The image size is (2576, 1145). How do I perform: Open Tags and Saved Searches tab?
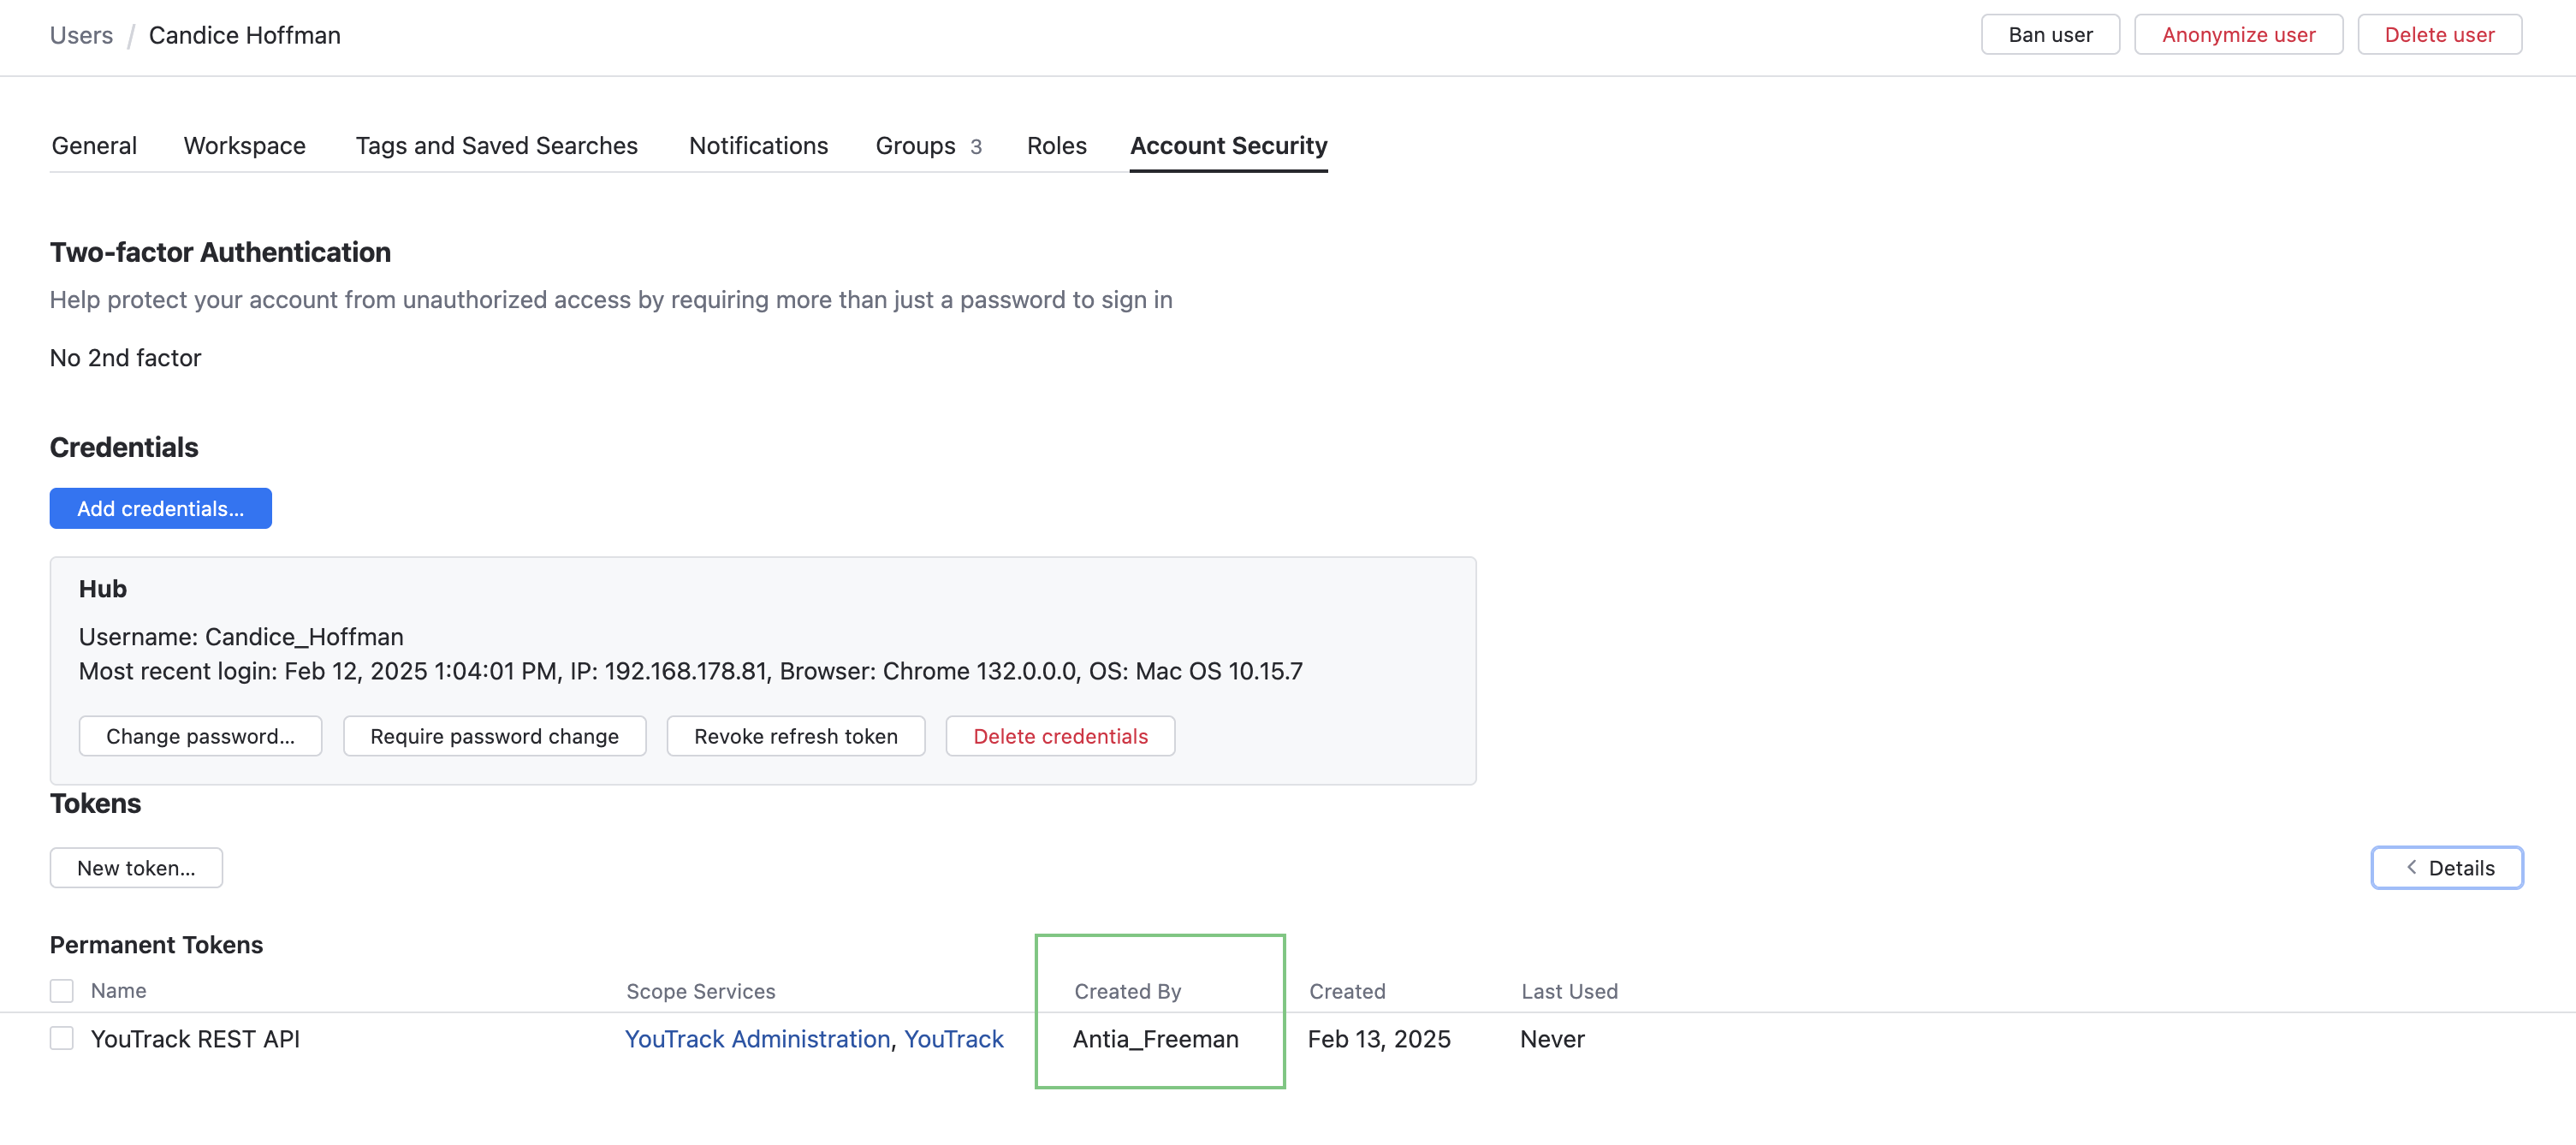coord(496,145)
